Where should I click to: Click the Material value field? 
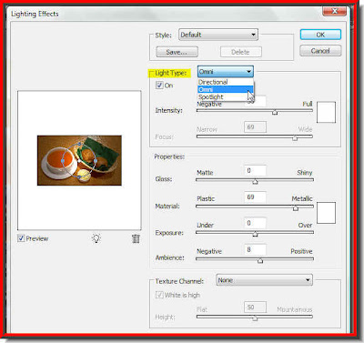click(x=255, y=197)
